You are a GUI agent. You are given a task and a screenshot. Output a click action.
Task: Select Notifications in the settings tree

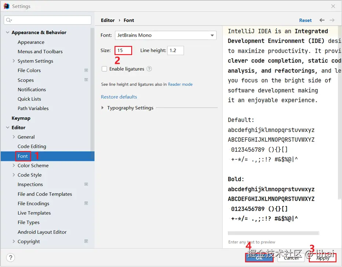coord(32,89)
